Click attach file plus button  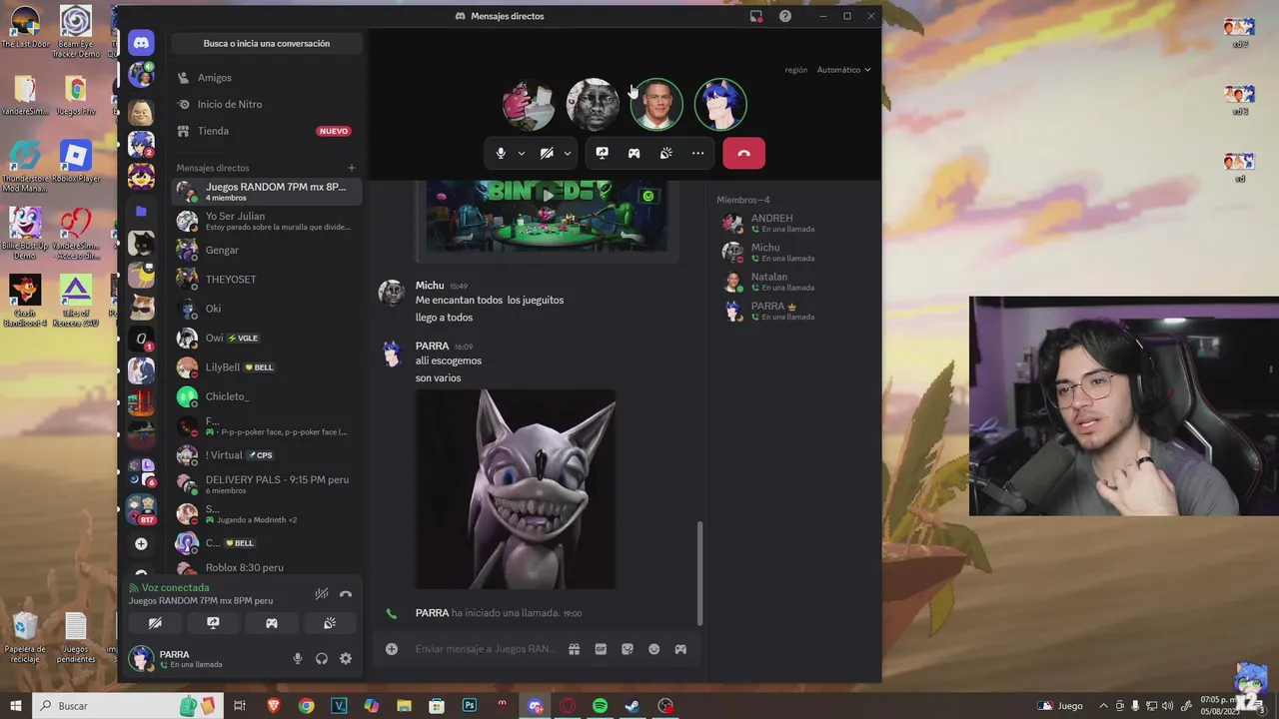click(392, 649)
